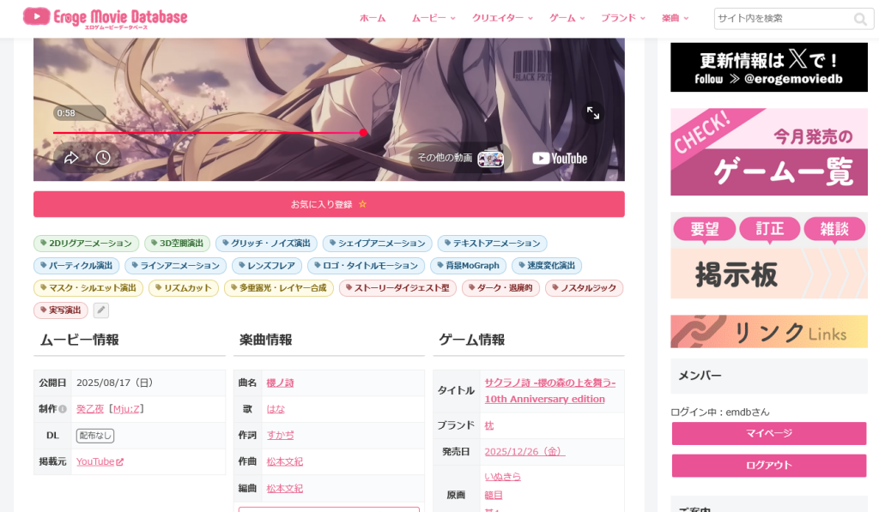
Task: Click the マイページ button
Action: coord(769,434)
